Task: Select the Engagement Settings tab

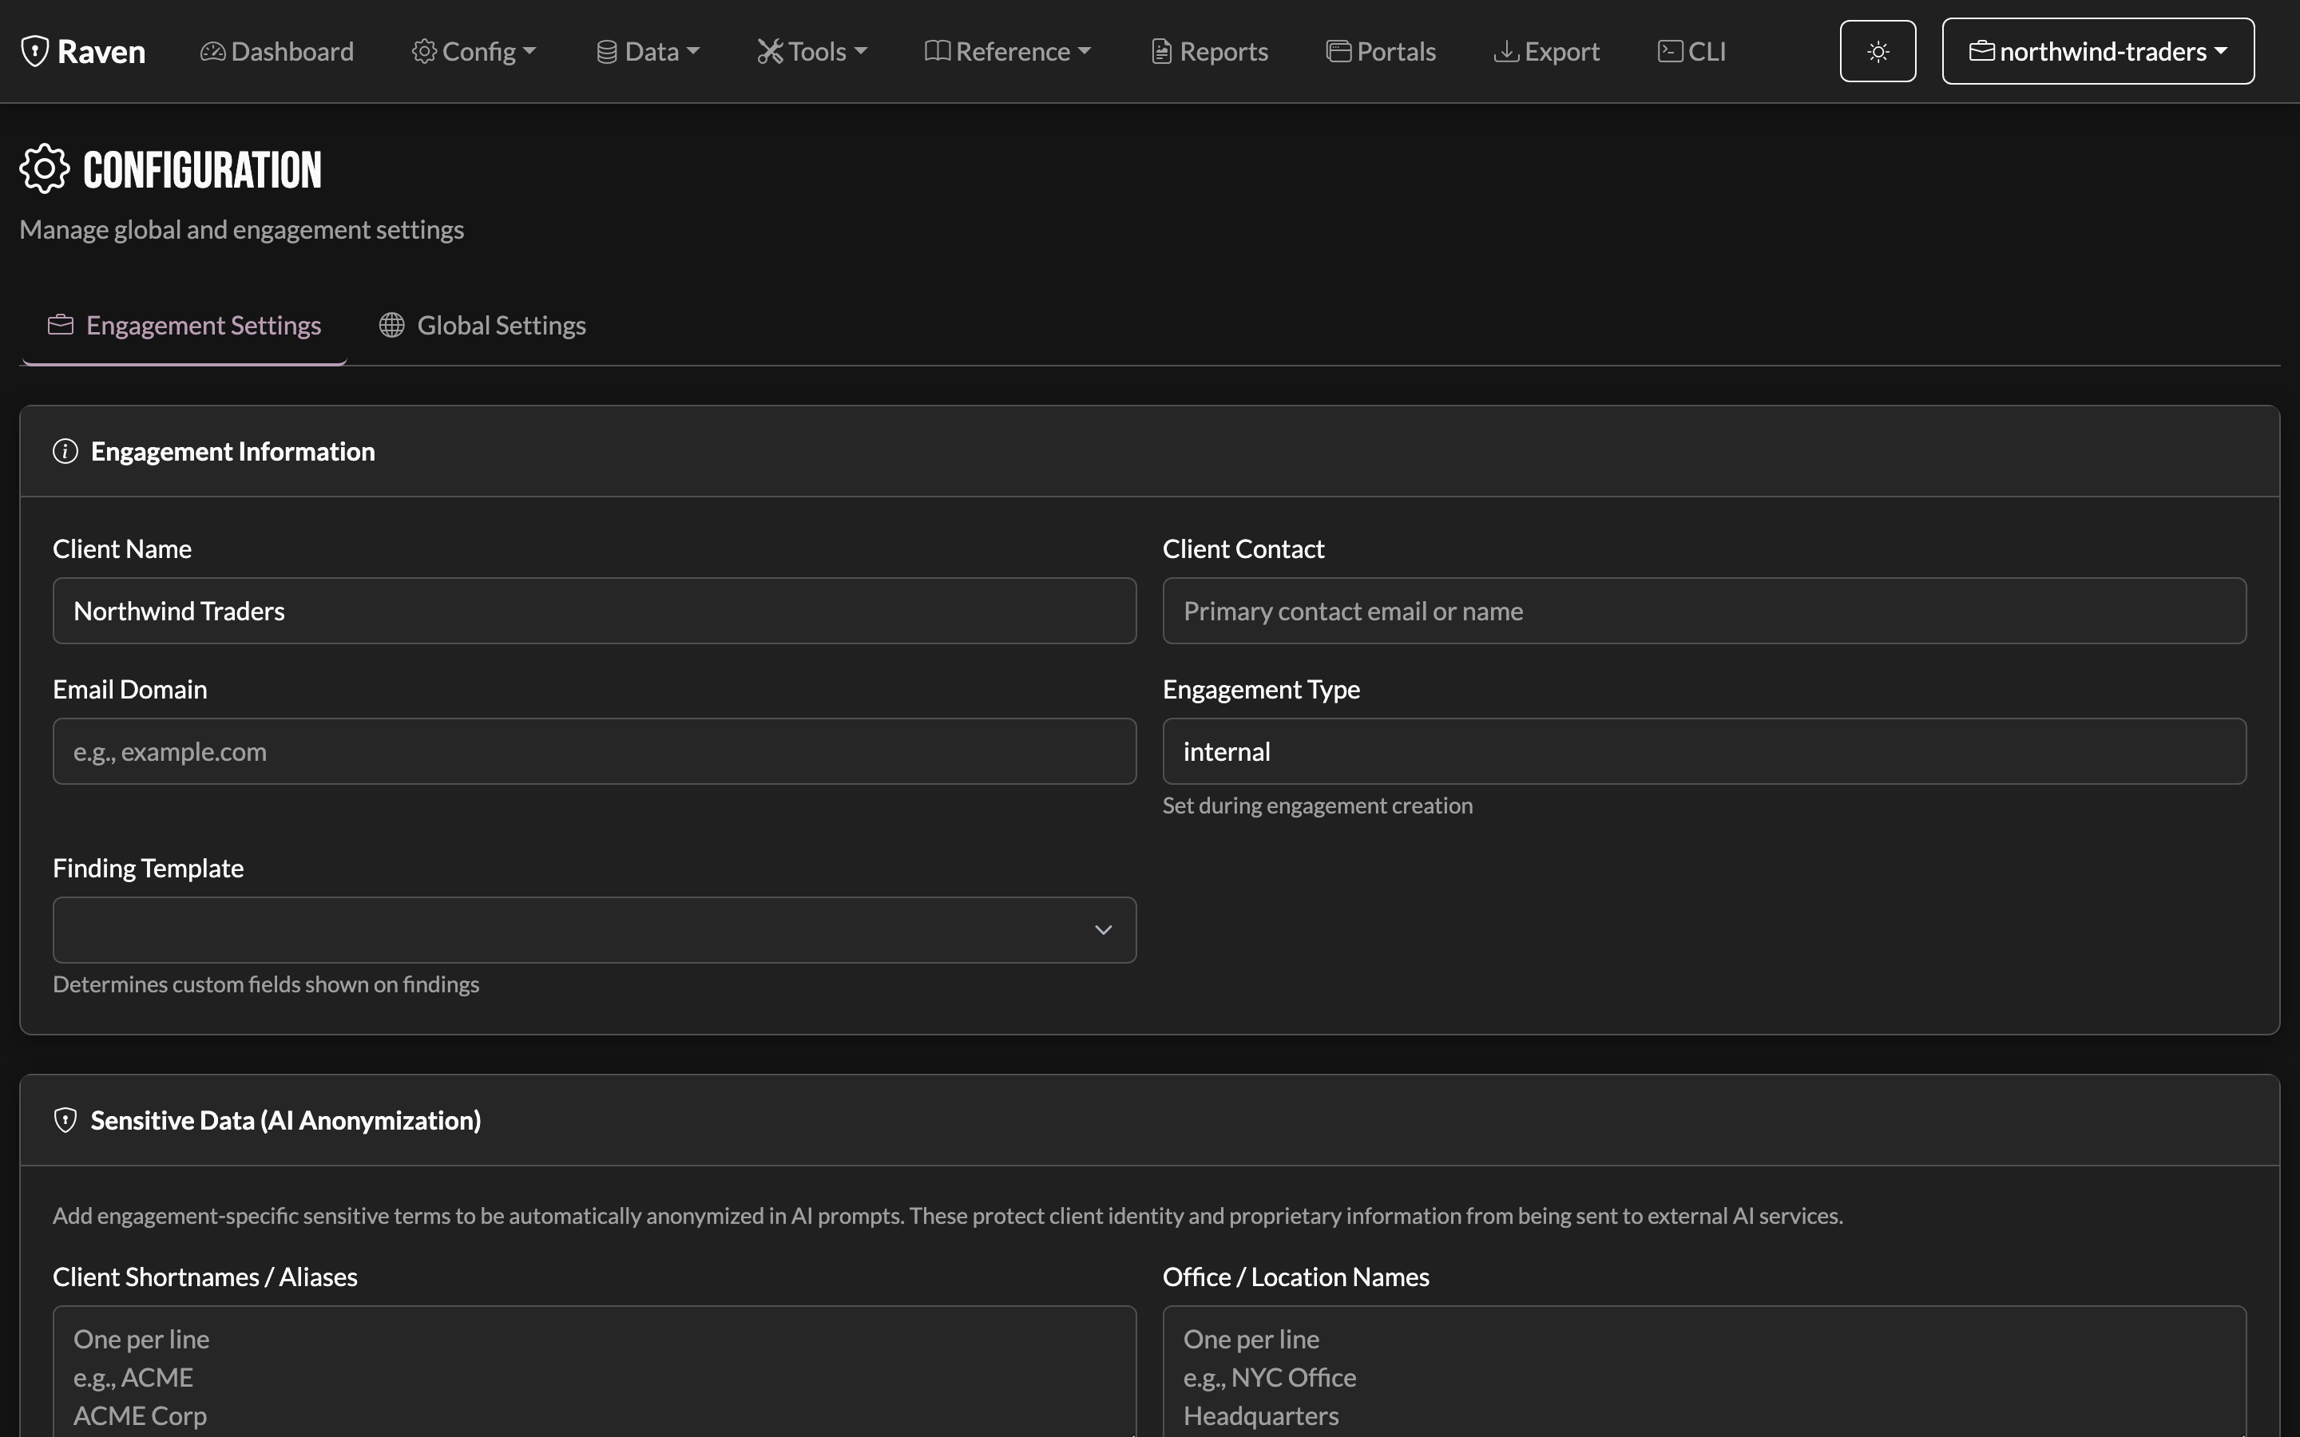Action: point(184,325)
